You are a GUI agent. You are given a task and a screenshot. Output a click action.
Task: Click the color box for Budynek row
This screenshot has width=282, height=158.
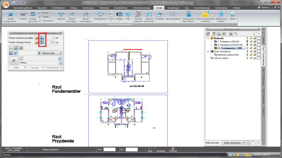pos(259,38)
